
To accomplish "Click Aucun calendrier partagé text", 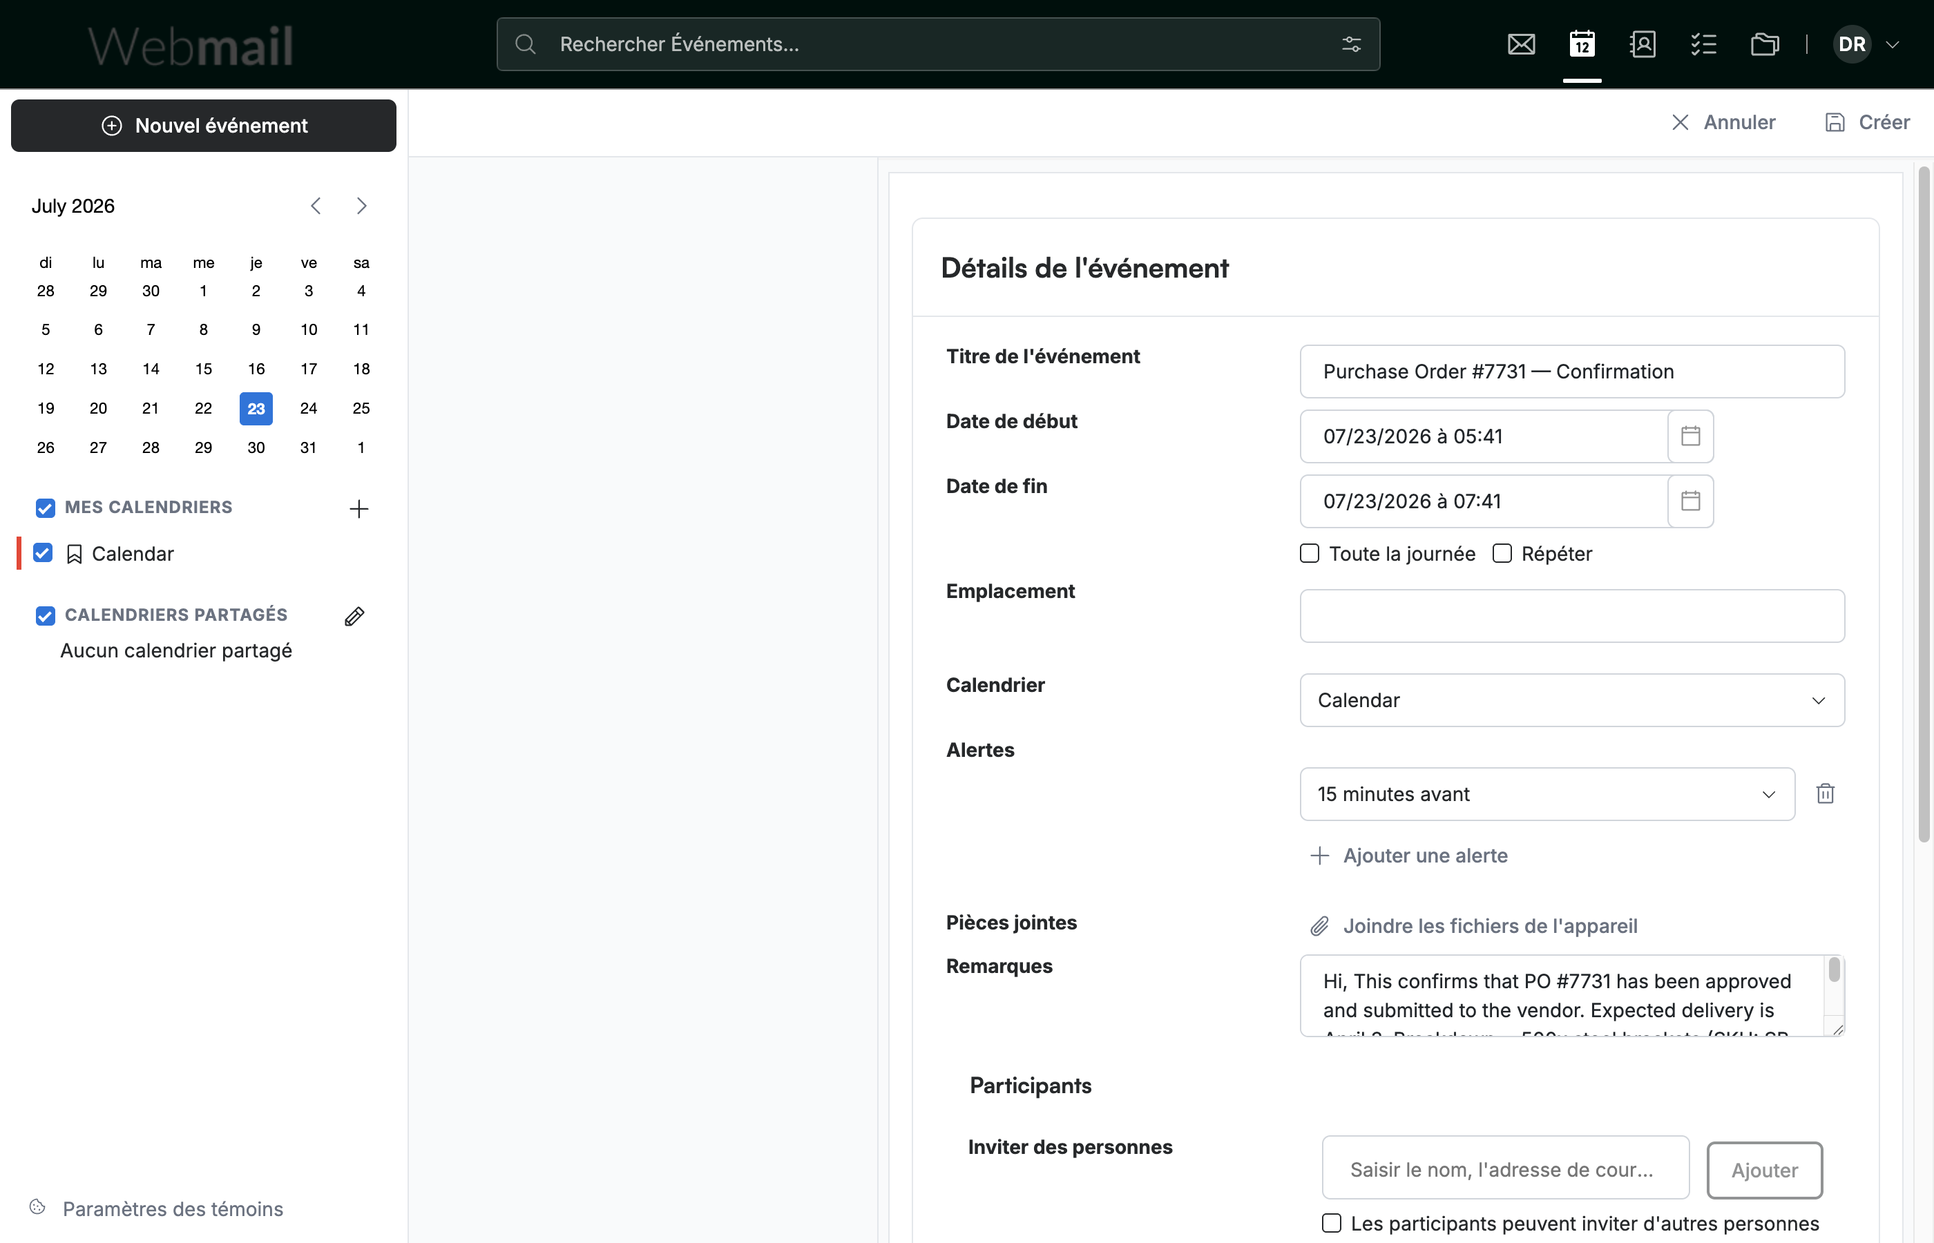I will coord(176,651).
